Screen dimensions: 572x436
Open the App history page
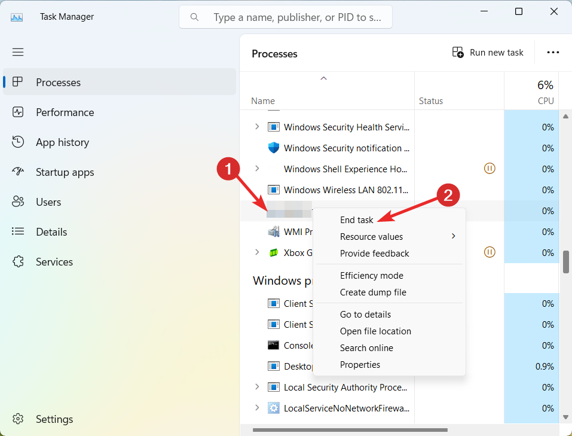click(120, 142)
